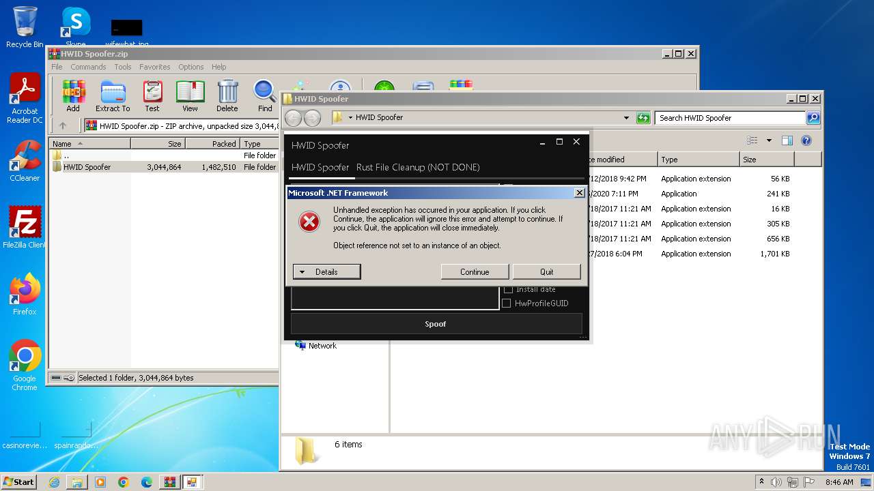
Task: Toggle the preview pane icon in Explorer
Action: pyautogui.click(x=787, y=140)
